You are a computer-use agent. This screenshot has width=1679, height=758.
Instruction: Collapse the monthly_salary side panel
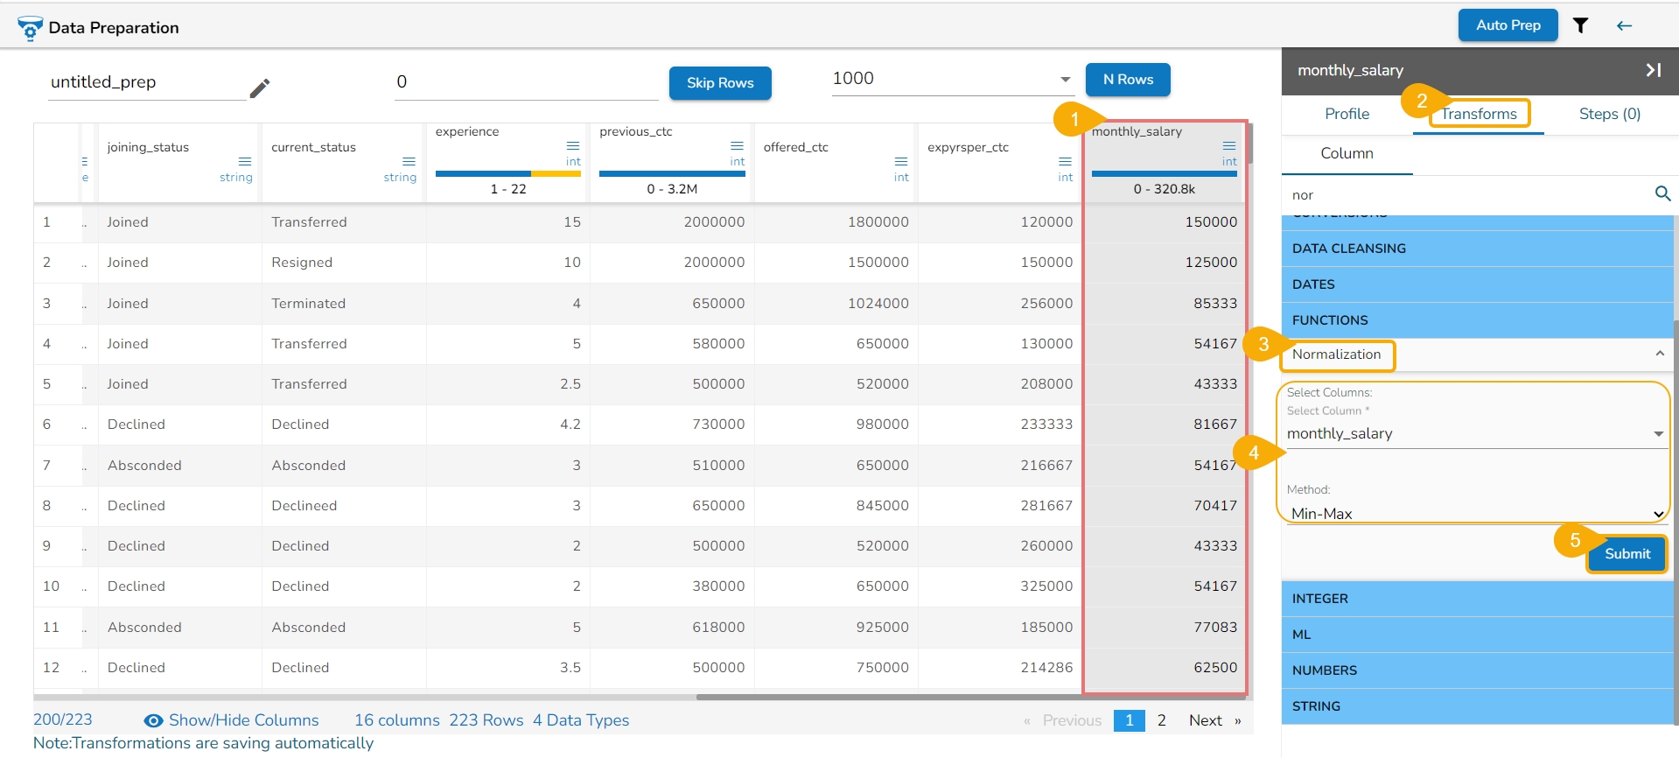point(1653,70)
